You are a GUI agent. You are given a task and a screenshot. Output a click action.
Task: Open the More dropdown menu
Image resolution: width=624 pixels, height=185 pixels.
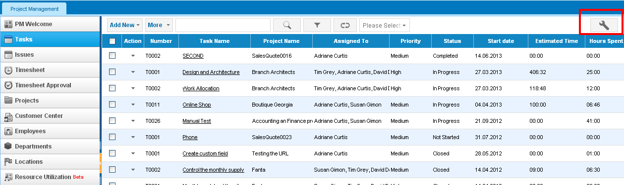pyautogui.click(x=159, y=25)
